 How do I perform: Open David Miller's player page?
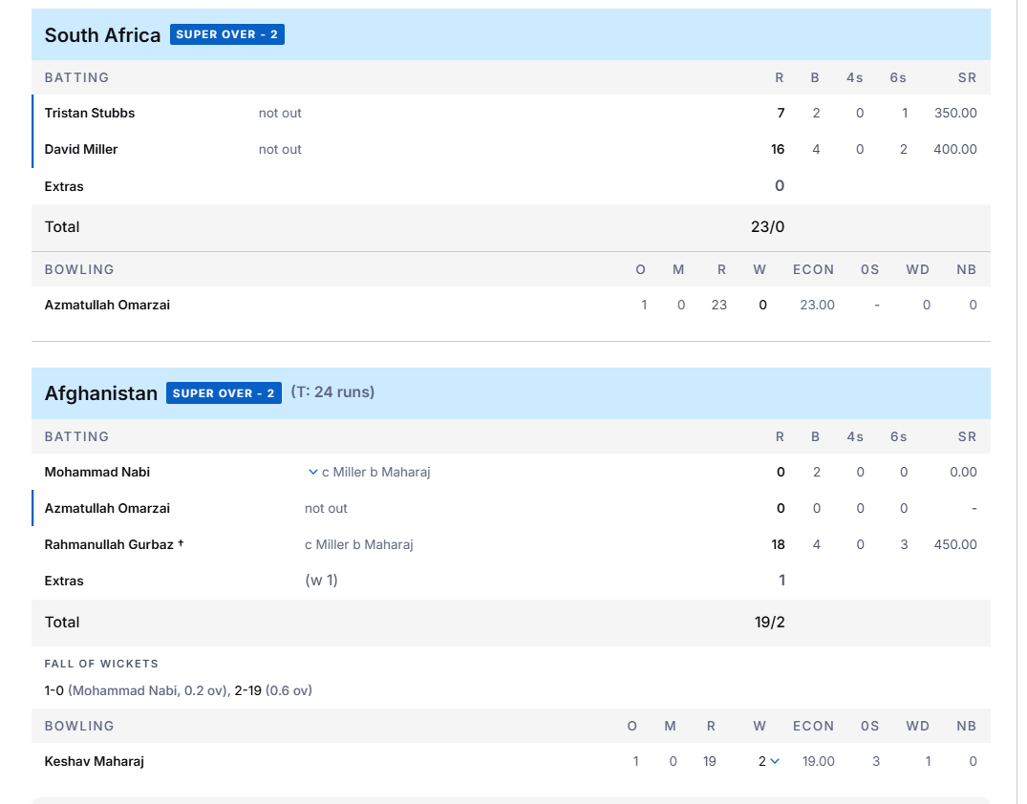point(81,149)
